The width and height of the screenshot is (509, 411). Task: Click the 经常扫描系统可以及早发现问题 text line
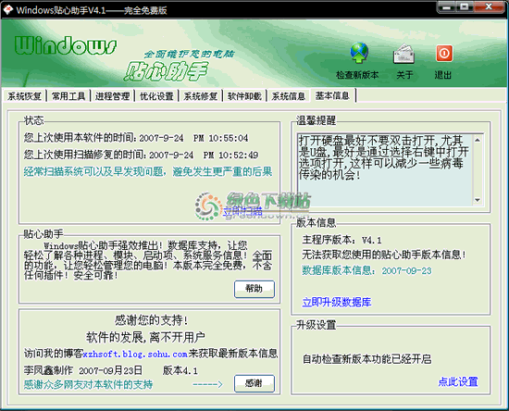pyautogui.click(x=148, y=171)
